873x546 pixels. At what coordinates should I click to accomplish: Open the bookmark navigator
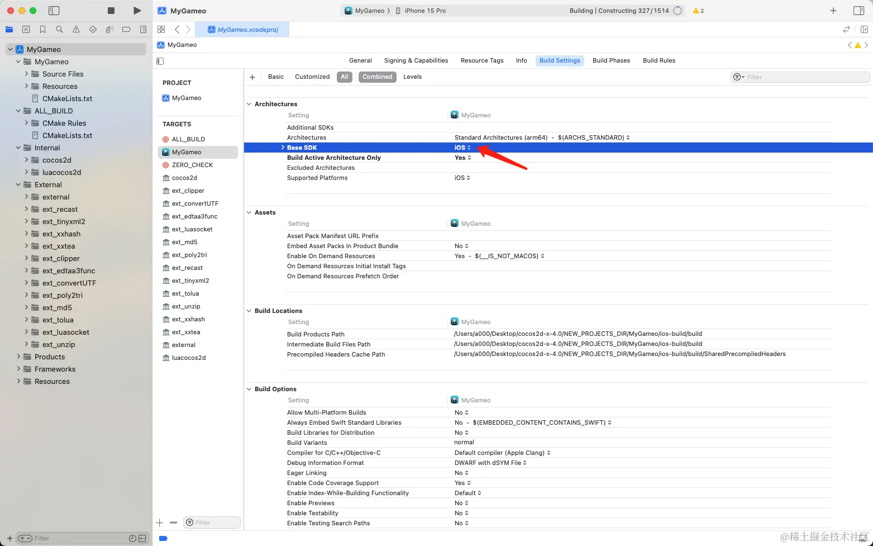[42, 29]
